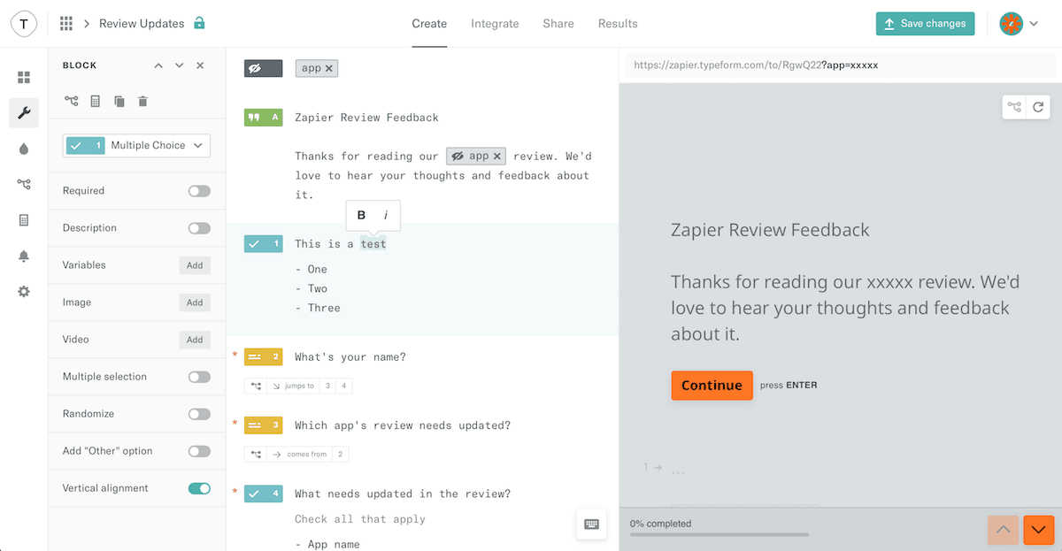The width and height of the screenshot is (1062, 551).
Task: Switch to the Share tab
Action: (558, 24)
